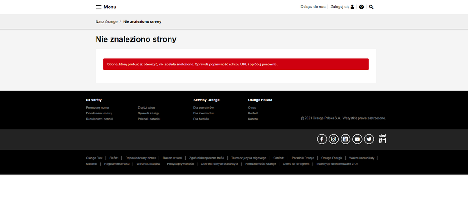Open Orange YouTube icon

click(357, 139)
